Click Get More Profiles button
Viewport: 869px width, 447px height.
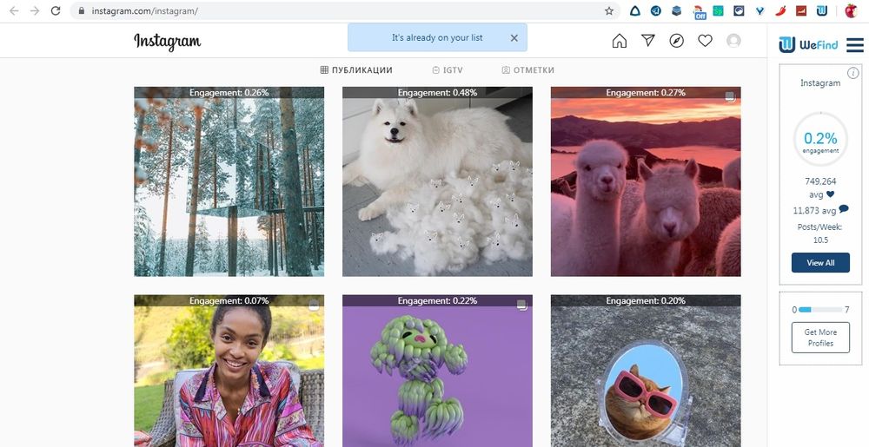point(820,338)
